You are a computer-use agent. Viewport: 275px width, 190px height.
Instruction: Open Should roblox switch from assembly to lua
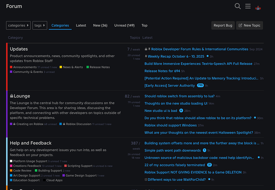tap(179, 96)
